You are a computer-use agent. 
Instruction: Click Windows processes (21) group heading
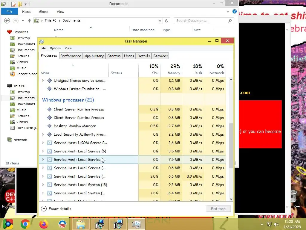point(68,100)
